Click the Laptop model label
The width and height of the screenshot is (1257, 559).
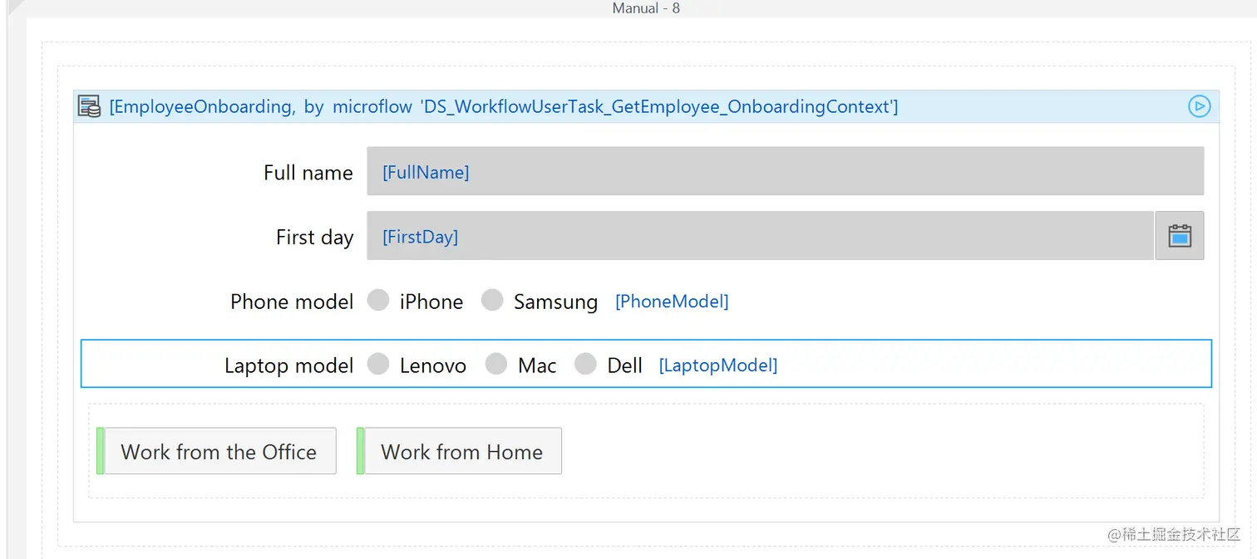point(289,365)
